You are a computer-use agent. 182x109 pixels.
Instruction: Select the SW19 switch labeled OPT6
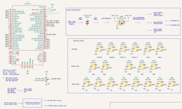coord(160,49)
